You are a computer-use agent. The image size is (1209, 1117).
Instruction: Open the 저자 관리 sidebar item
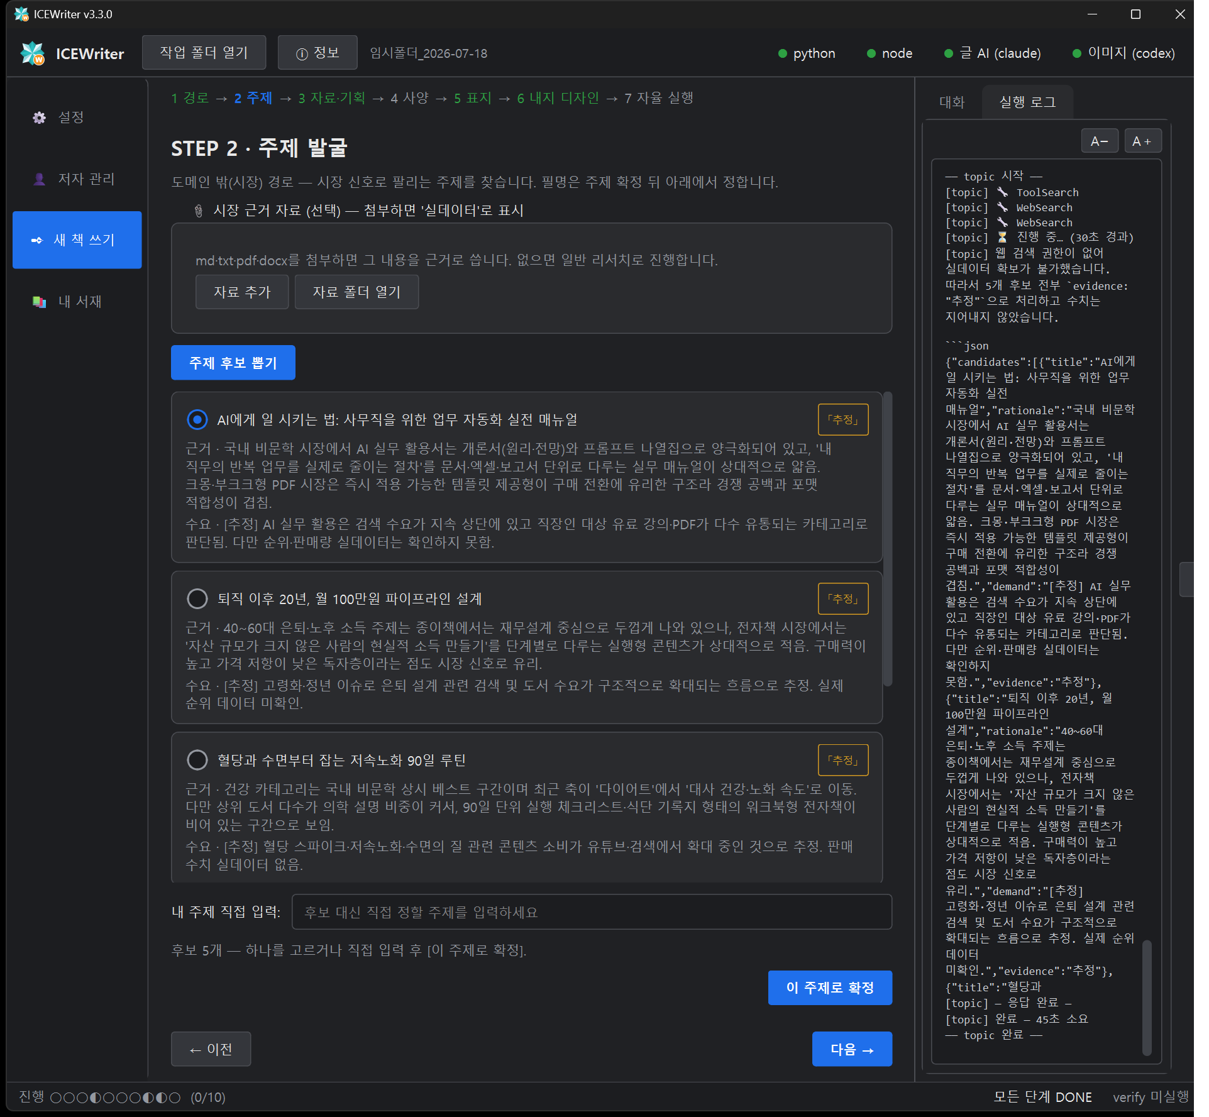pyautogui.click(x=77, y=179)
